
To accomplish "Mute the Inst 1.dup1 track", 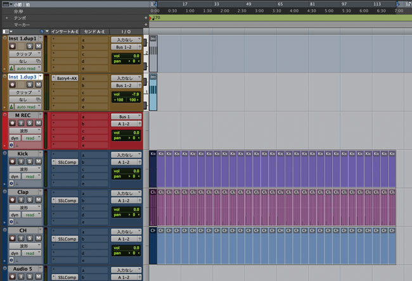I will 39,46.
